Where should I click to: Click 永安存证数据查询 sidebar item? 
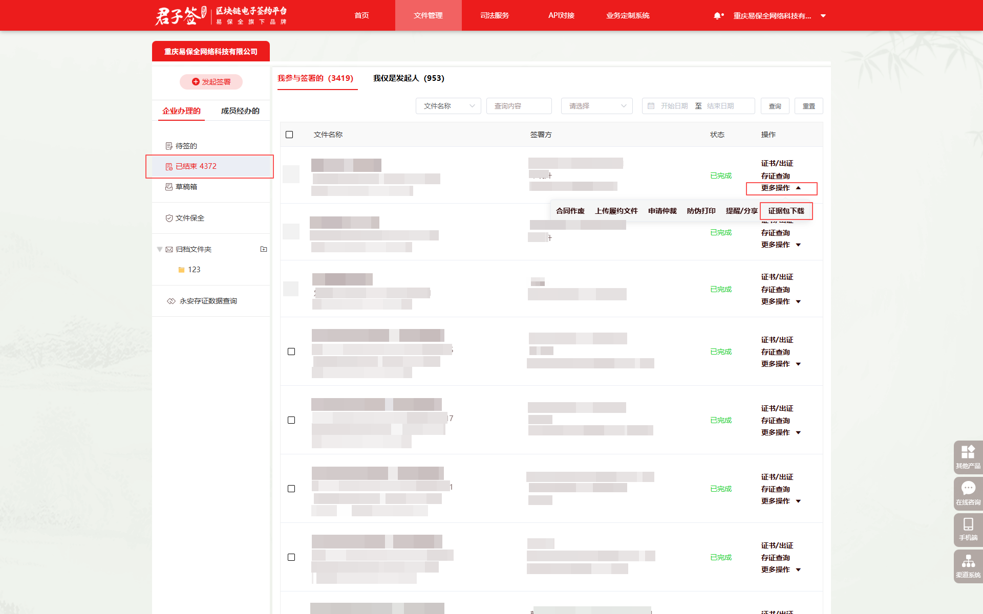pos(208,301)
